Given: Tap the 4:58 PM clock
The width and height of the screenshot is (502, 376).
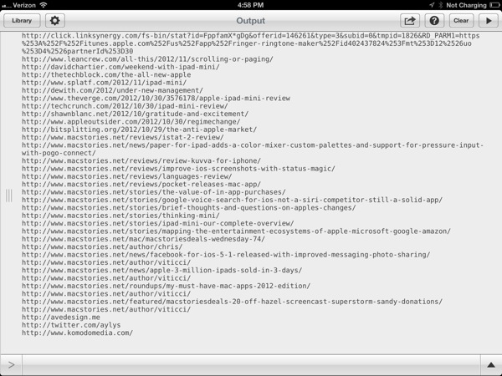Looking at the screenshot, I should coord(251,5).
